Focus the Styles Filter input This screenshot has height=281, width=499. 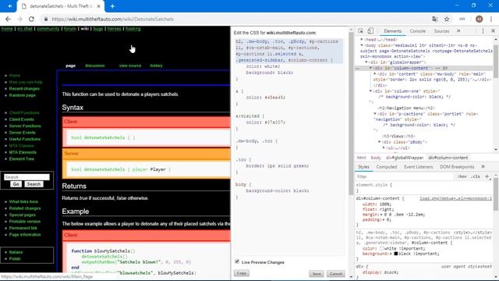[x=404, y=176]
